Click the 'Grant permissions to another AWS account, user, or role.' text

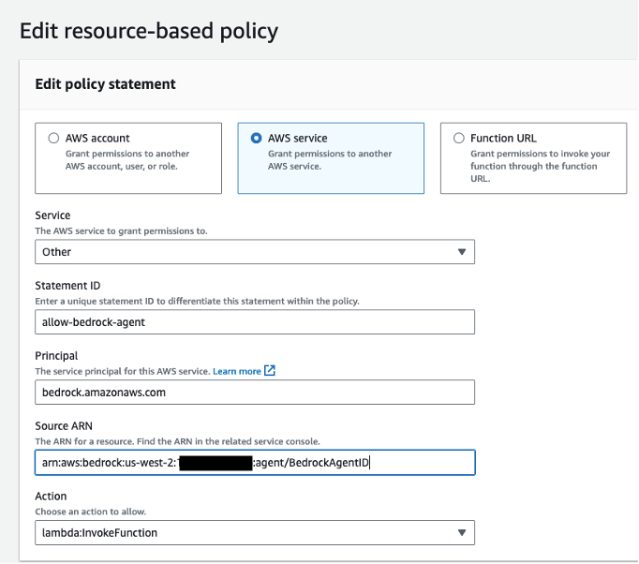[x=127, y=160]
